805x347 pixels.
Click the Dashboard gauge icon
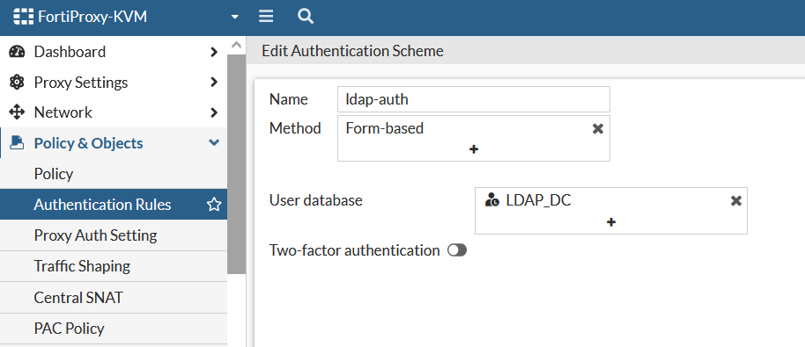click(17, 52)
